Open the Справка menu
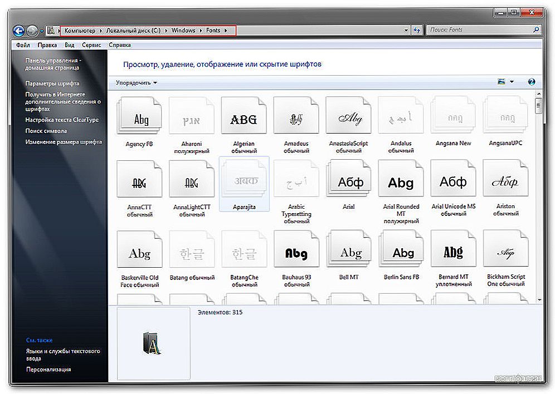This screenshot has width=555, height=394. [x=120, y=45]
